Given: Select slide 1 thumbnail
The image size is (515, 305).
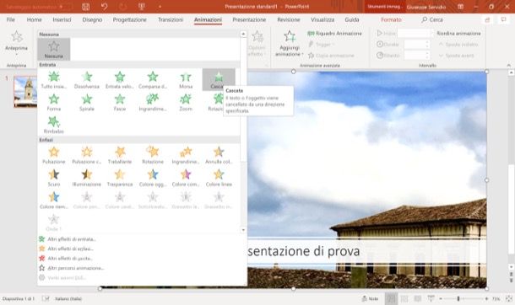Looking at the screenshot, I should point(25,92).
